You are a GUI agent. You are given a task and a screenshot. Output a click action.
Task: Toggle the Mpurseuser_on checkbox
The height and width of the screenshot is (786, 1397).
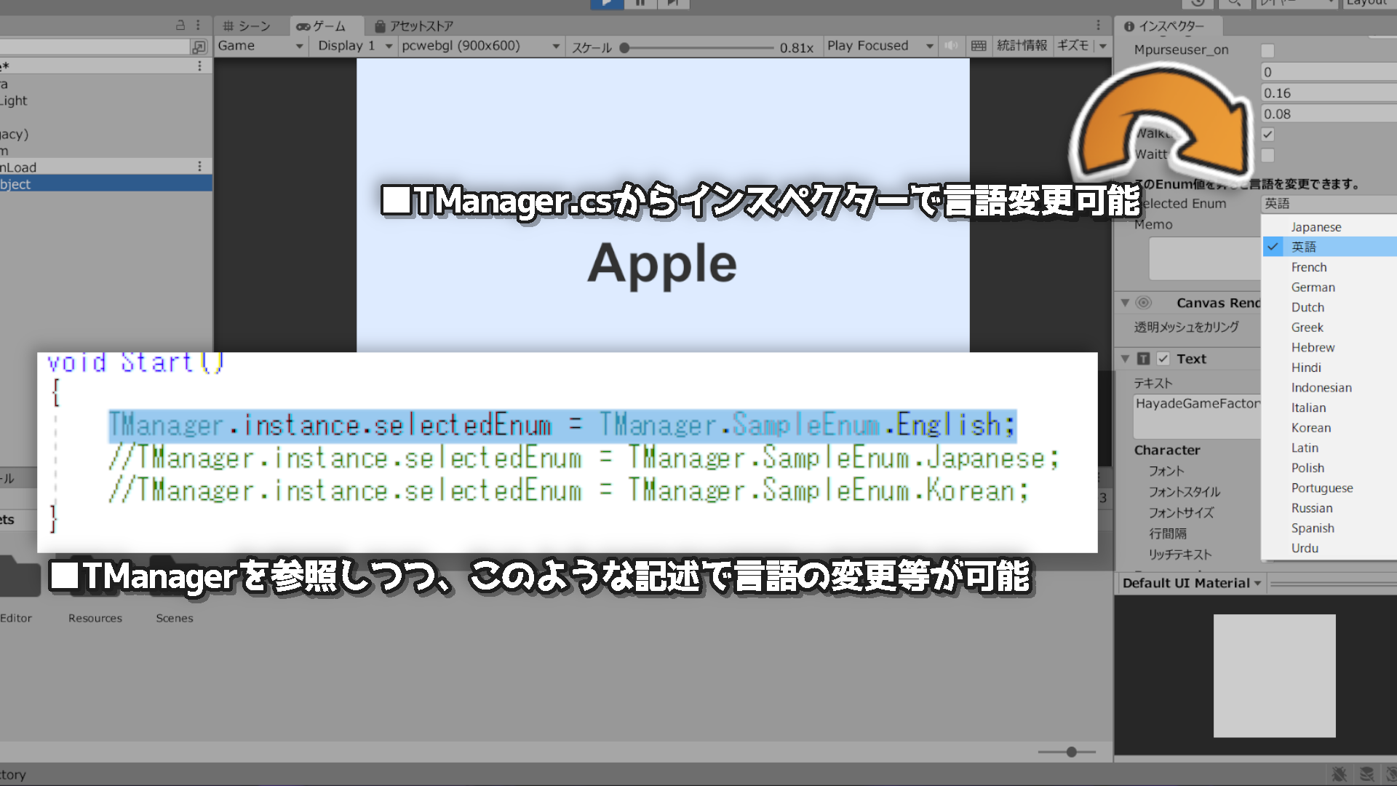[1267, 50]
